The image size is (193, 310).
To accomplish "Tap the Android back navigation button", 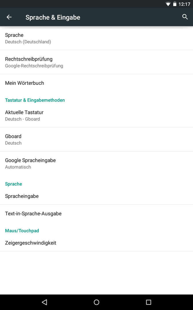I will click(45, 302).
